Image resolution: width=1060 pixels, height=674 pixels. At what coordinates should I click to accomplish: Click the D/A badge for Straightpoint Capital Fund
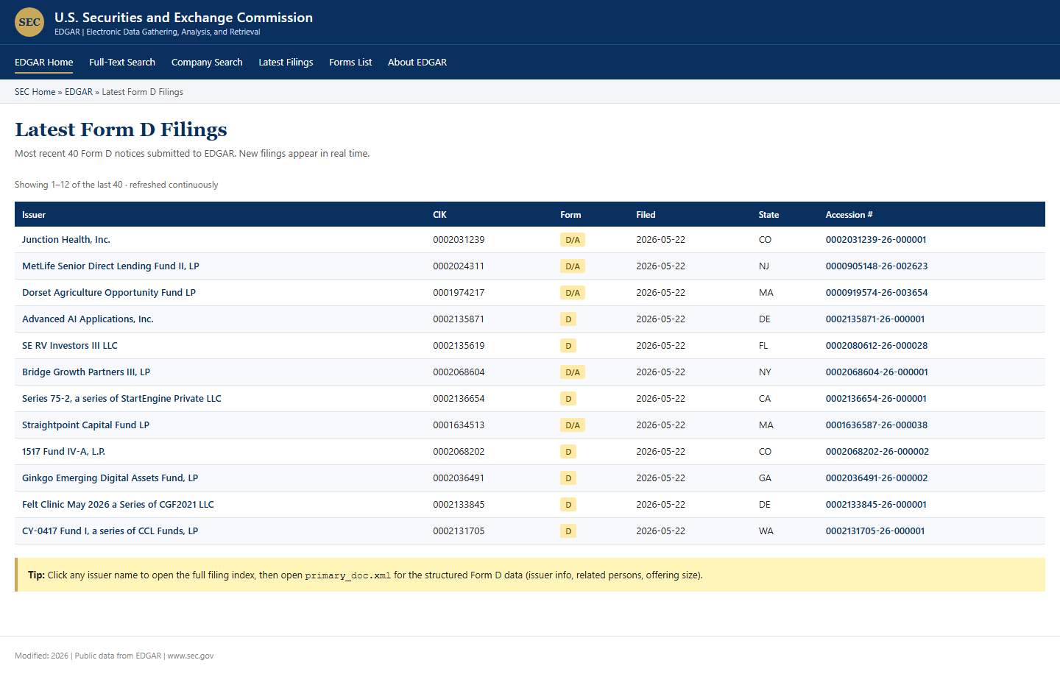573,425
